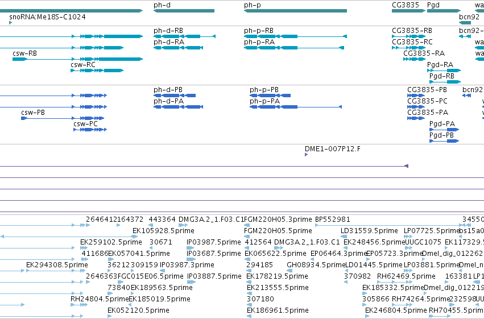484x319 pixels.
Task: Select EST EK105928.5prime
Action: [x=135, y=237]
